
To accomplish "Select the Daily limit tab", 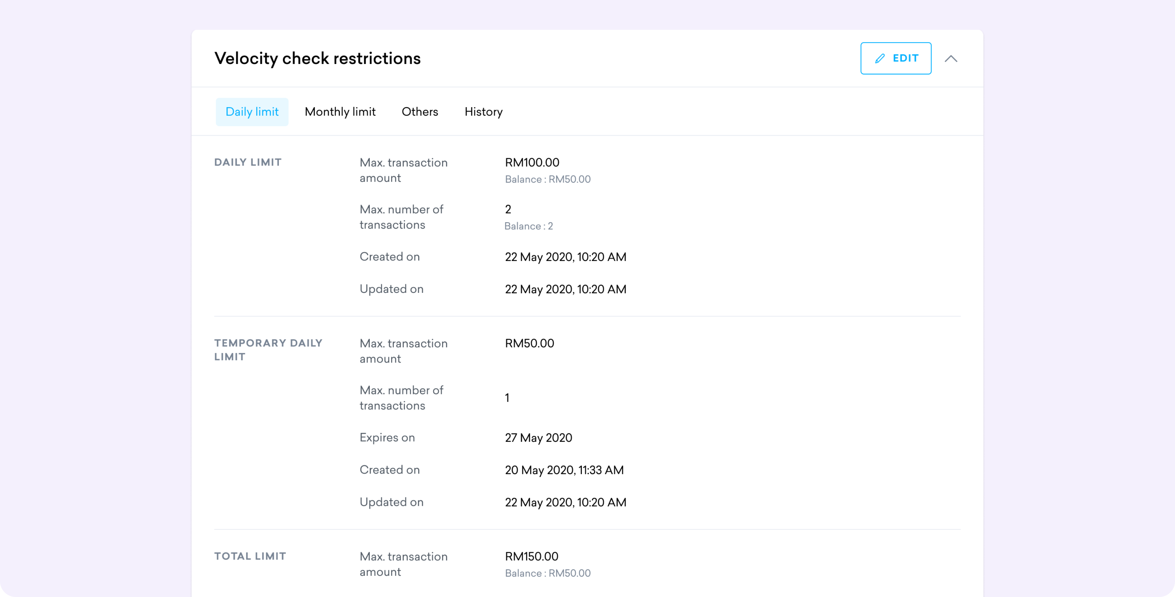I will click(x=252, y=112).
